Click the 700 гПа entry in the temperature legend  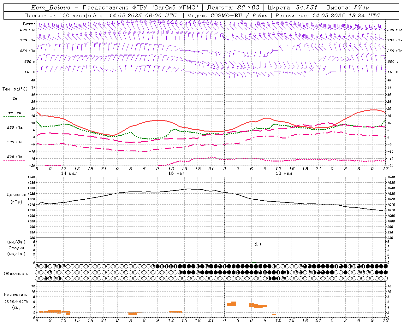15,142
